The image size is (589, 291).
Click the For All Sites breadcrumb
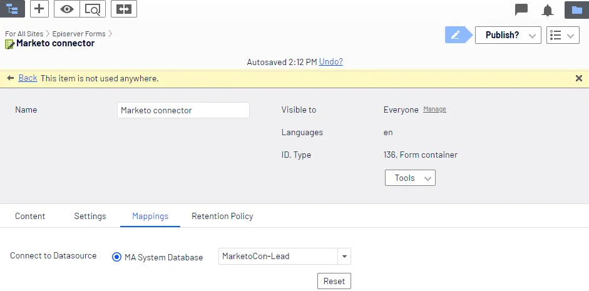(24, 33)
